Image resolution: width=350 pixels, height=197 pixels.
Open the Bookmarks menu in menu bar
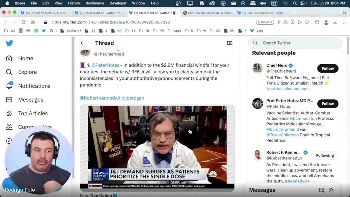point(95,3)
